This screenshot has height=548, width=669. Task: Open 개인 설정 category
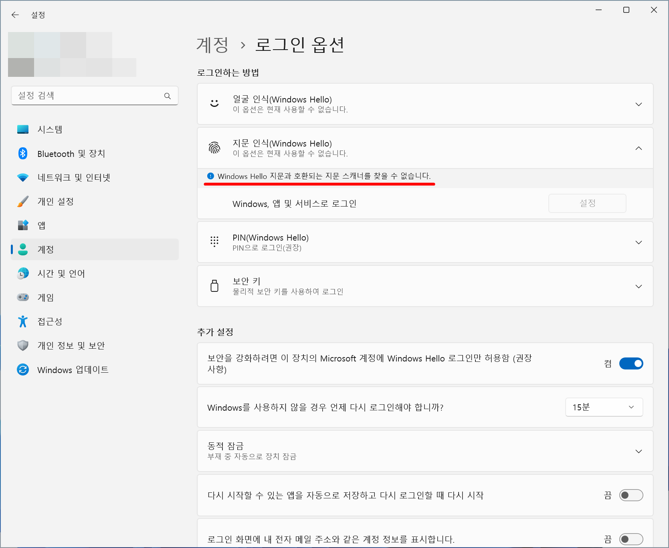coord(95,201)
